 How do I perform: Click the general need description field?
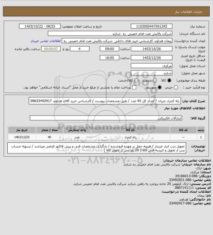(105, 101)
